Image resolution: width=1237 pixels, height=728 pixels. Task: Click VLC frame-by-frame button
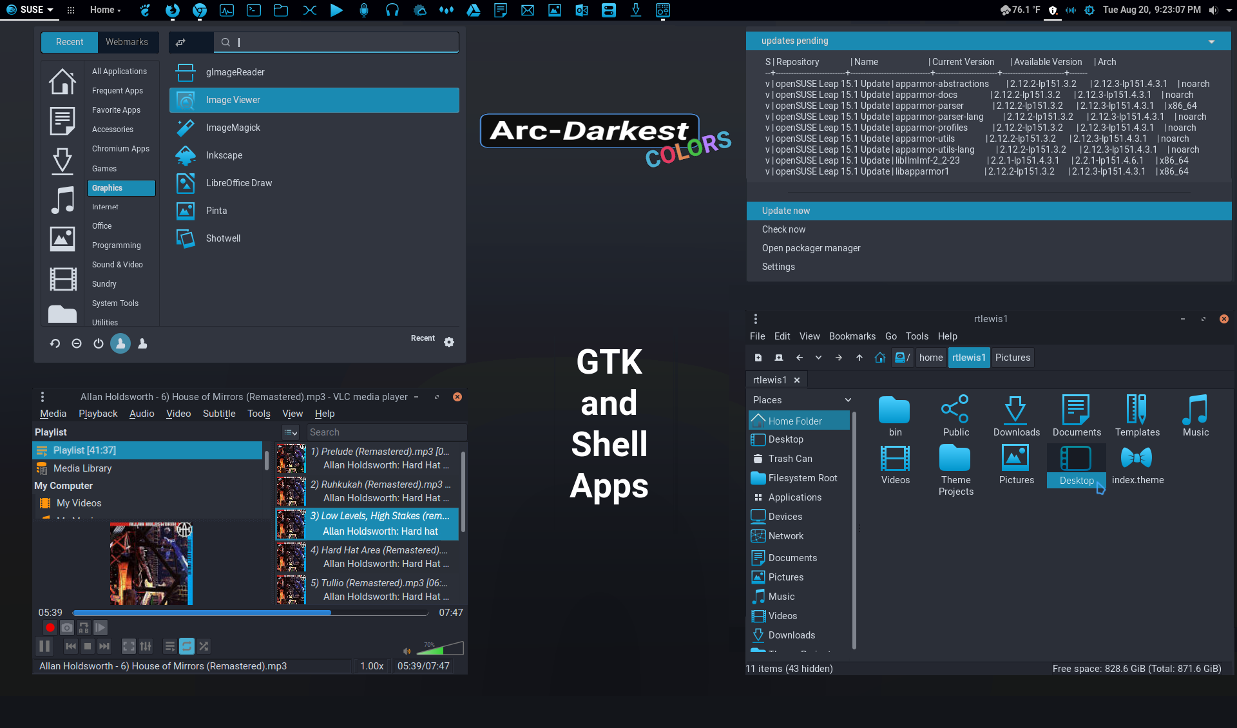101,627
